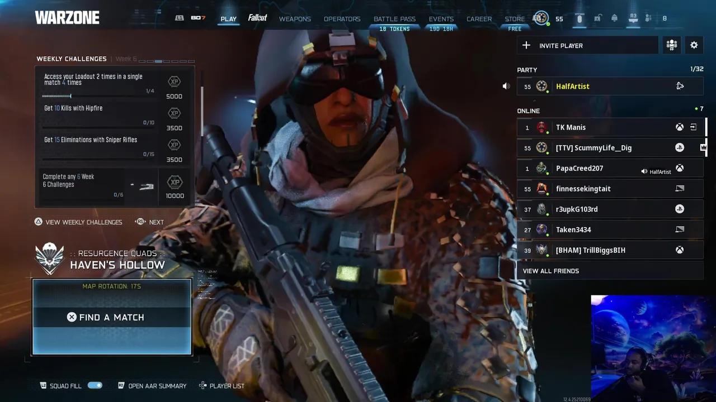Open the Play tab
Screen dimensions: 716x402
pos(228,19)
